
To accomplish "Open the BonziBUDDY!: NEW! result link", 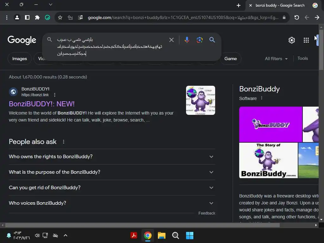I will point(41,104).
